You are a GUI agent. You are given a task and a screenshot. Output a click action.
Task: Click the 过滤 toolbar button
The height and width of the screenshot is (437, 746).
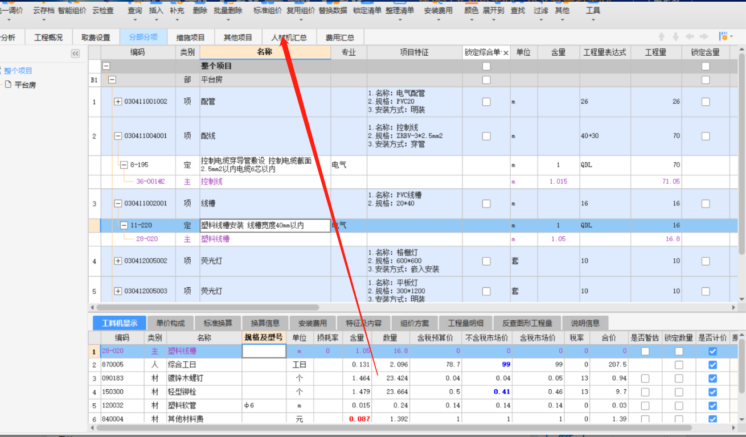point(540,10)
